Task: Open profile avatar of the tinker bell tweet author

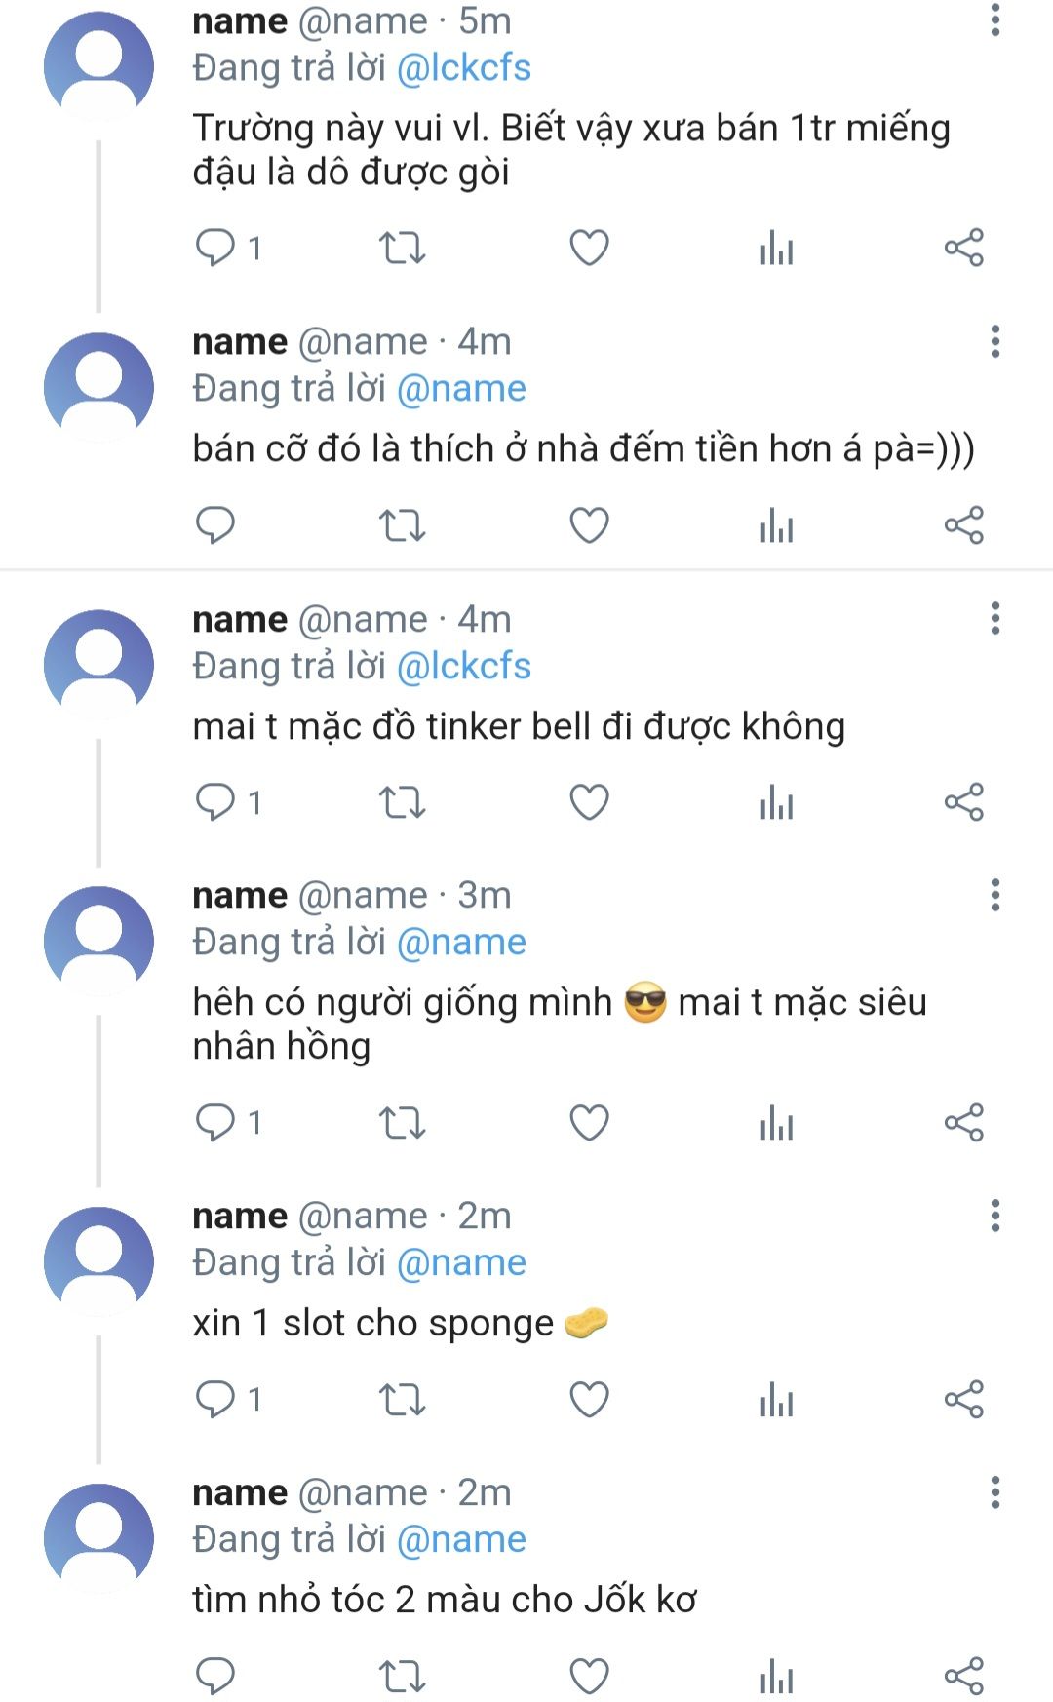Action: point(98,664)
